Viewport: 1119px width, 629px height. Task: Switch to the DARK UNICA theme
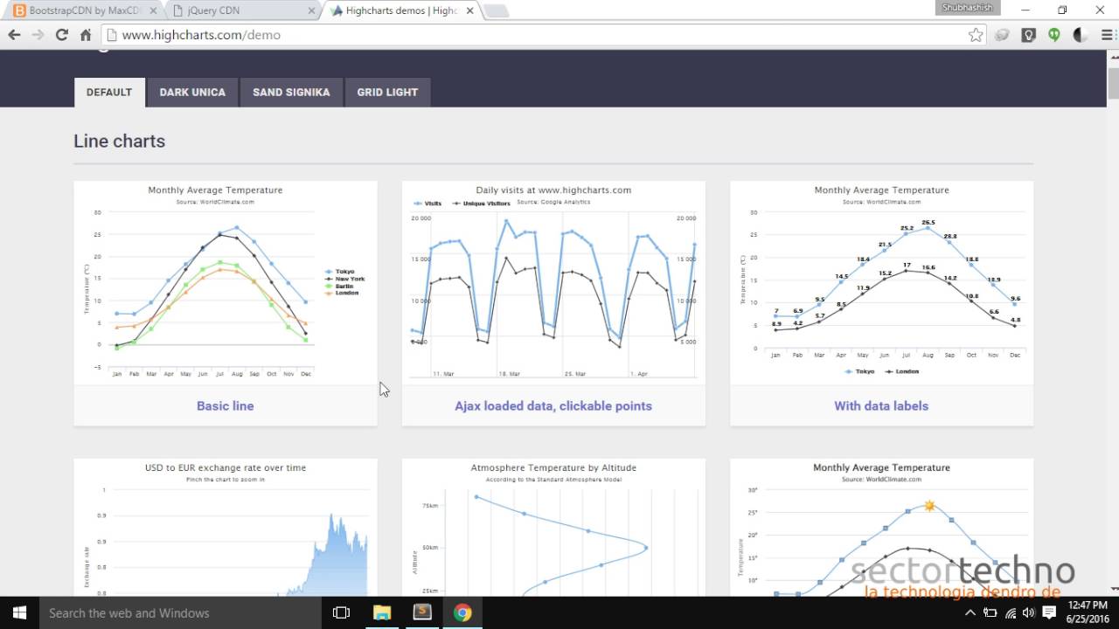click(192, 92)
